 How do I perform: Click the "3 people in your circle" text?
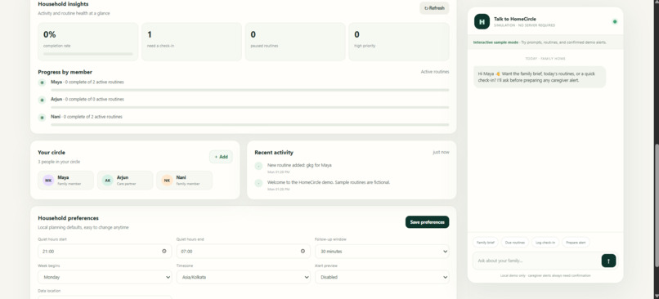[x=59, y=162]
